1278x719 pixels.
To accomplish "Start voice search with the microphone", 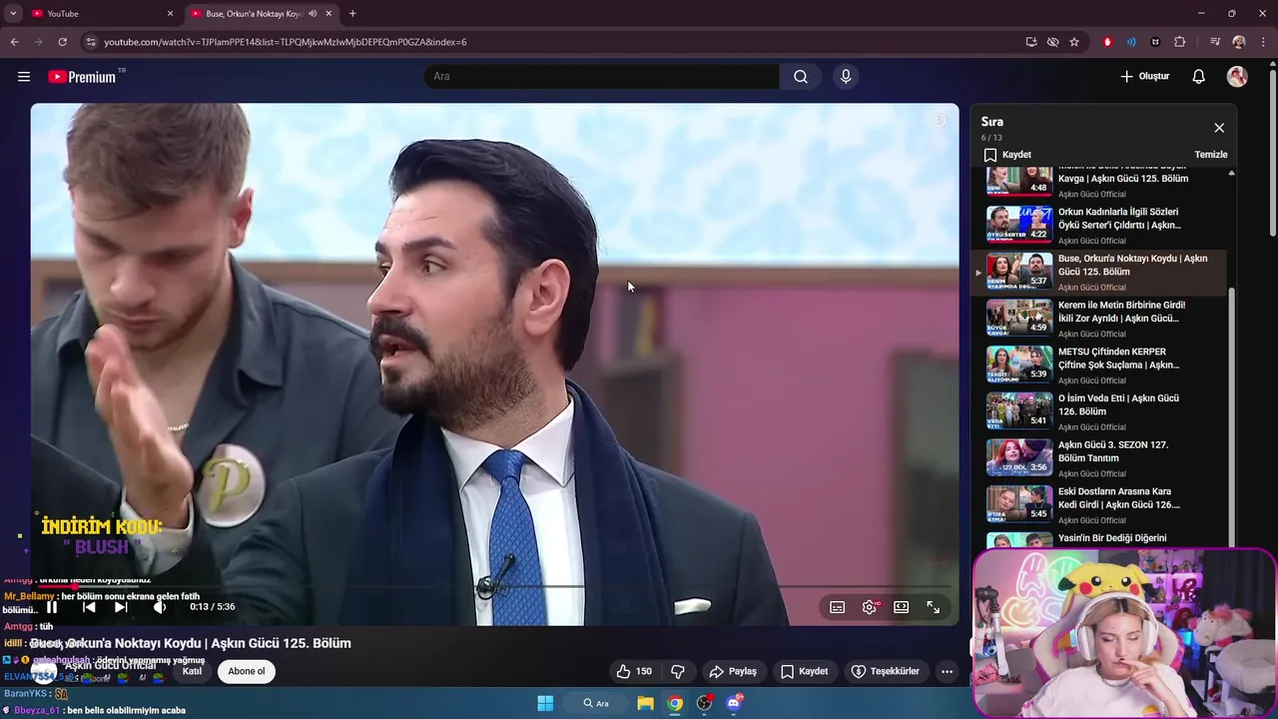I will (846, 77).
